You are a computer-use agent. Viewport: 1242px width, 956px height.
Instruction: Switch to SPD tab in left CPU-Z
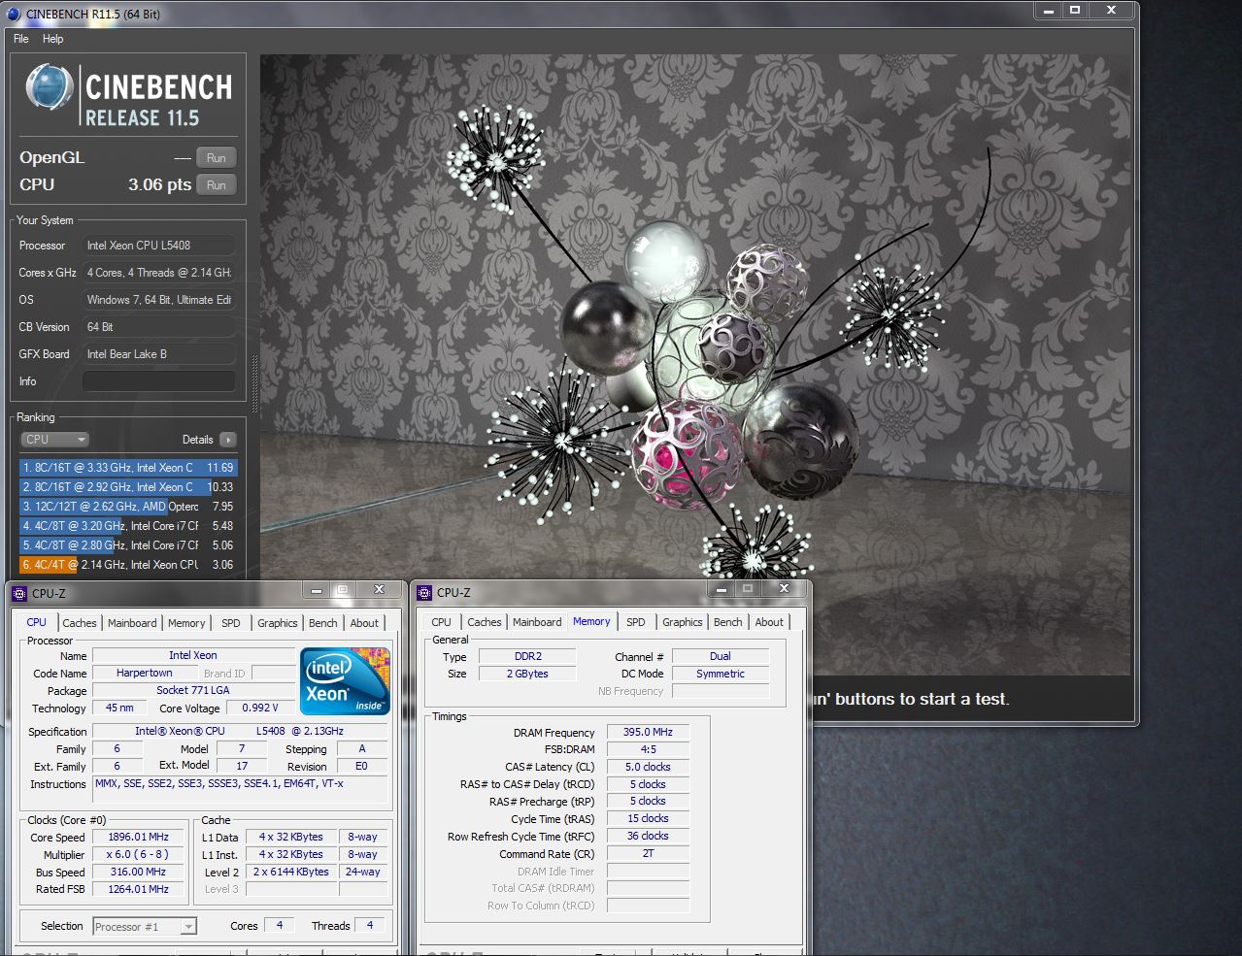coord(231,623)
